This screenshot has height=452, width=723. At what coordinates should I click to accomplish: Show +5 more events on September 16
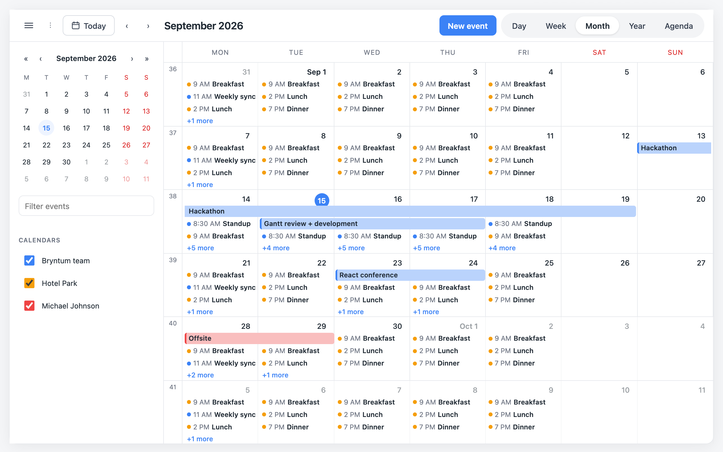351,248
